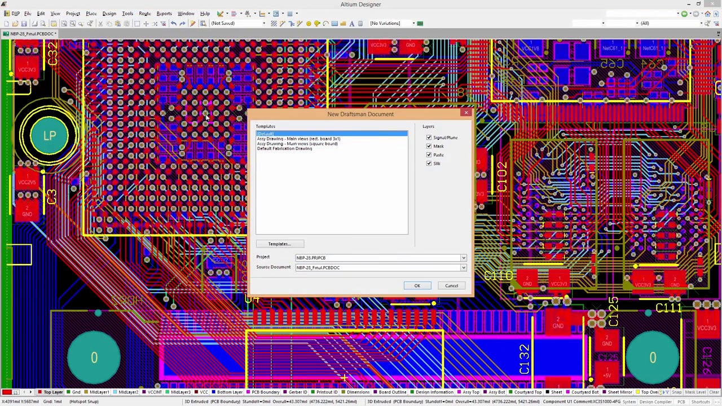Click the Align objects toolbar icon
Viewport: 722px width, 406px height.
click(x=234, y=14)
